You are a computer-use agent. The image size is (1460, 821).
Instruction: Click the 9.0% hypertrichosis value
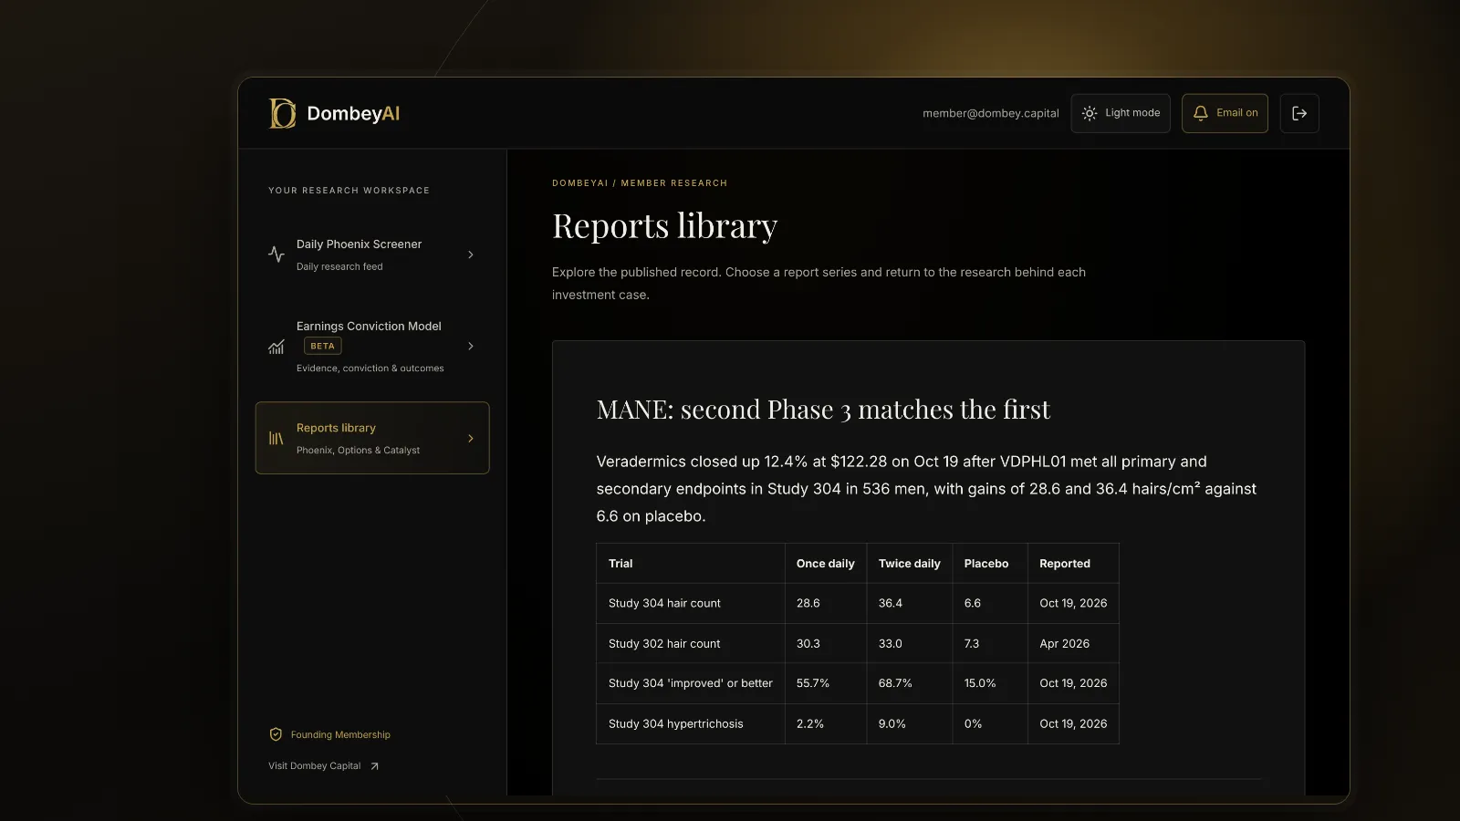(892, 723)
